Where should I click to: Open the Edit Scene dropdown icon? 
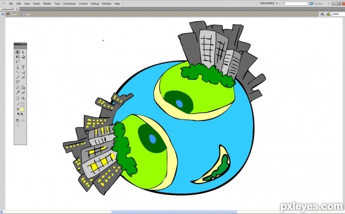pyautogui.click(x=323, y=14)
